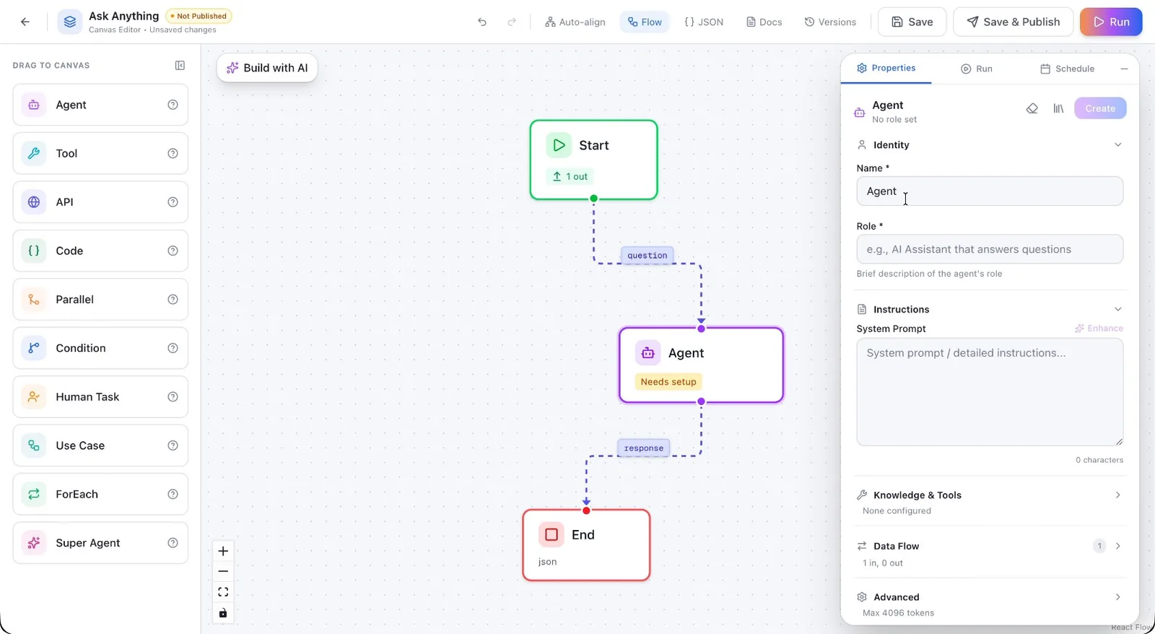Click the Create button
Viewport: 1155px width, 634px height.
click(x=1100, y=108)
